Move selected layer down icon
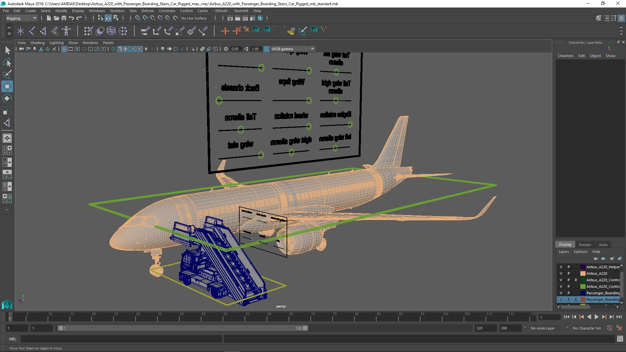This screenshot has width=626, height=352. point(603,258)
